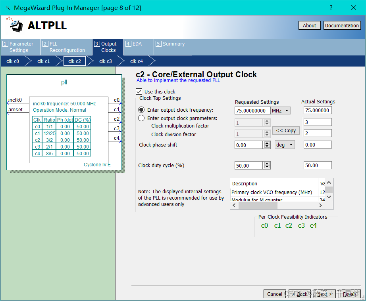Viewport: 366px width, 301px height.
Task: Click the c2 feasibility indicator
Action: (x=289, y=225)
